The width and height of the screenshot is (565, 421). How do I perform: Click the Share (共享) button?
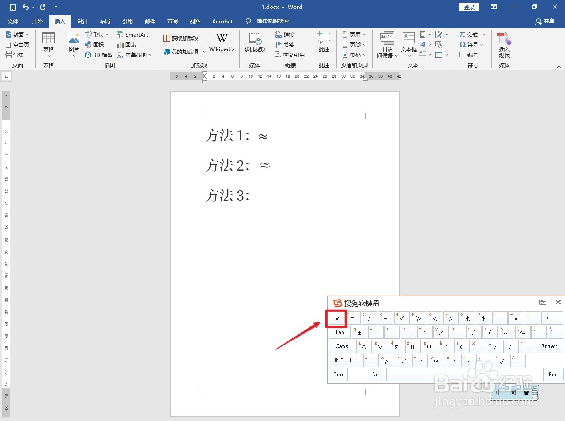click(545, 21)
